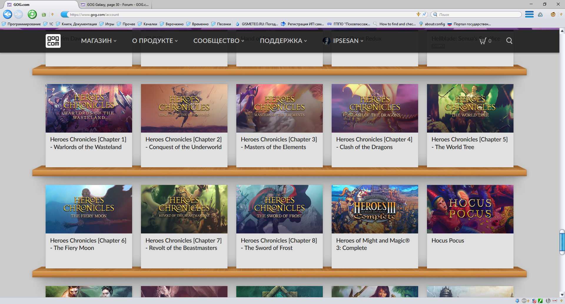Click the blue feed icon in address bar

424,14
